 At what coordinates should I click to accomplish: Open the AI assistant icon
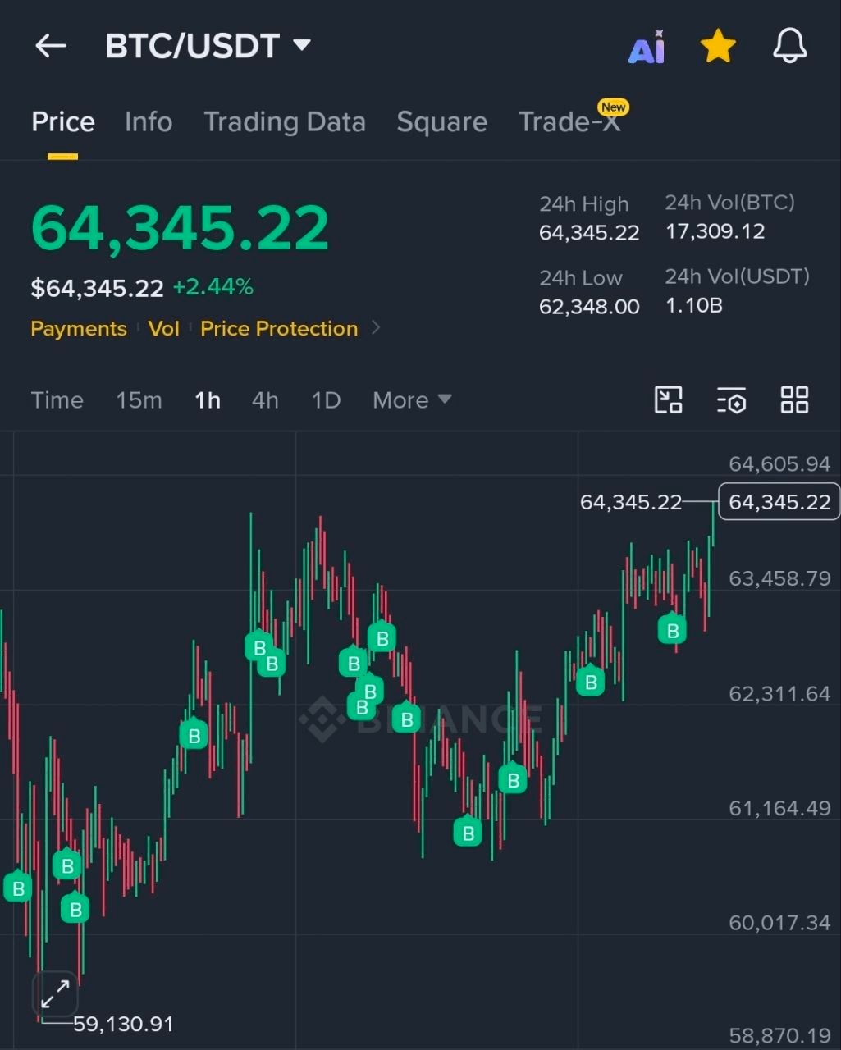[x=647, y=48]
